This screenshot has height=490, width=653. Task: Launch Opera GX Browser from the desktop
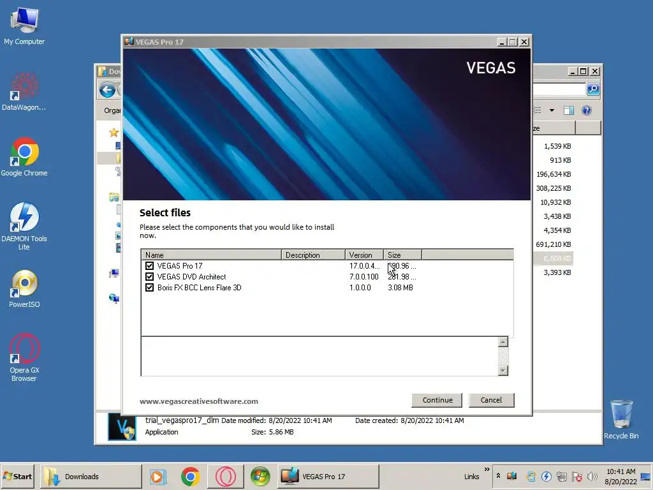[24, 357]
